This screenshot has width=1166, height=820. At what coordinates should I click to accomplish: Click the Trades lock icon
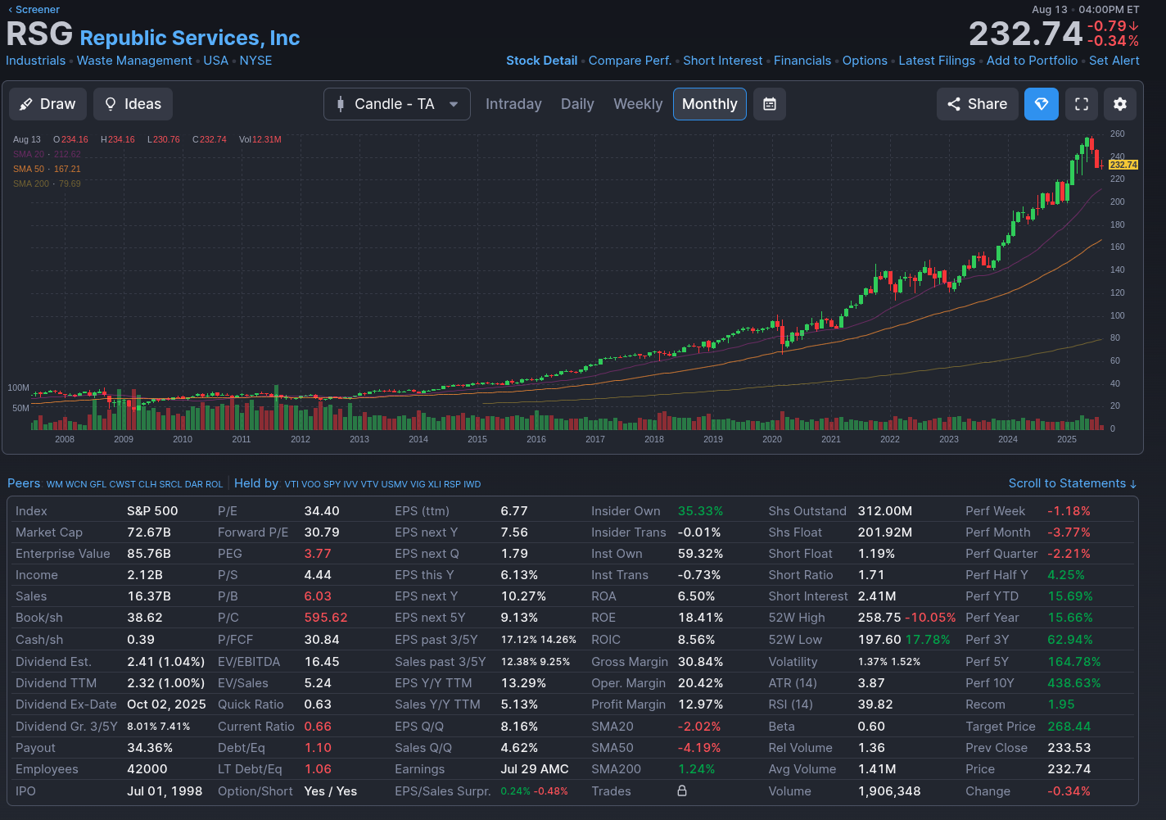tap(682, 791)
